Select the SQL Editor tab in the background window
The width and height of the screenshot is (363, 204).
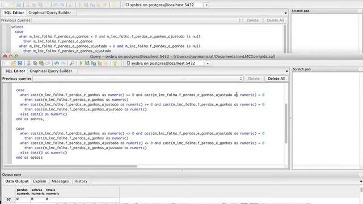pos(14,12)
